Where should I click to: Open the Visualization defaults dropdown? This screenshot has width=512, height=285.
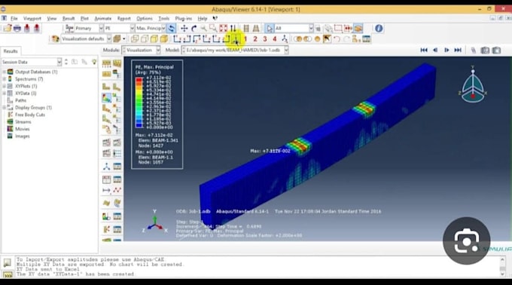[x=109, y=39]
